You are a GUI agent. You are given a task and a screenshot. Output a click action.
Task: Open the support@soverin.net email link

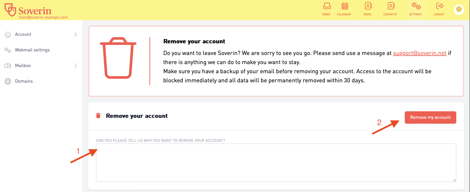pyautogui.click(x=420, y=53)
